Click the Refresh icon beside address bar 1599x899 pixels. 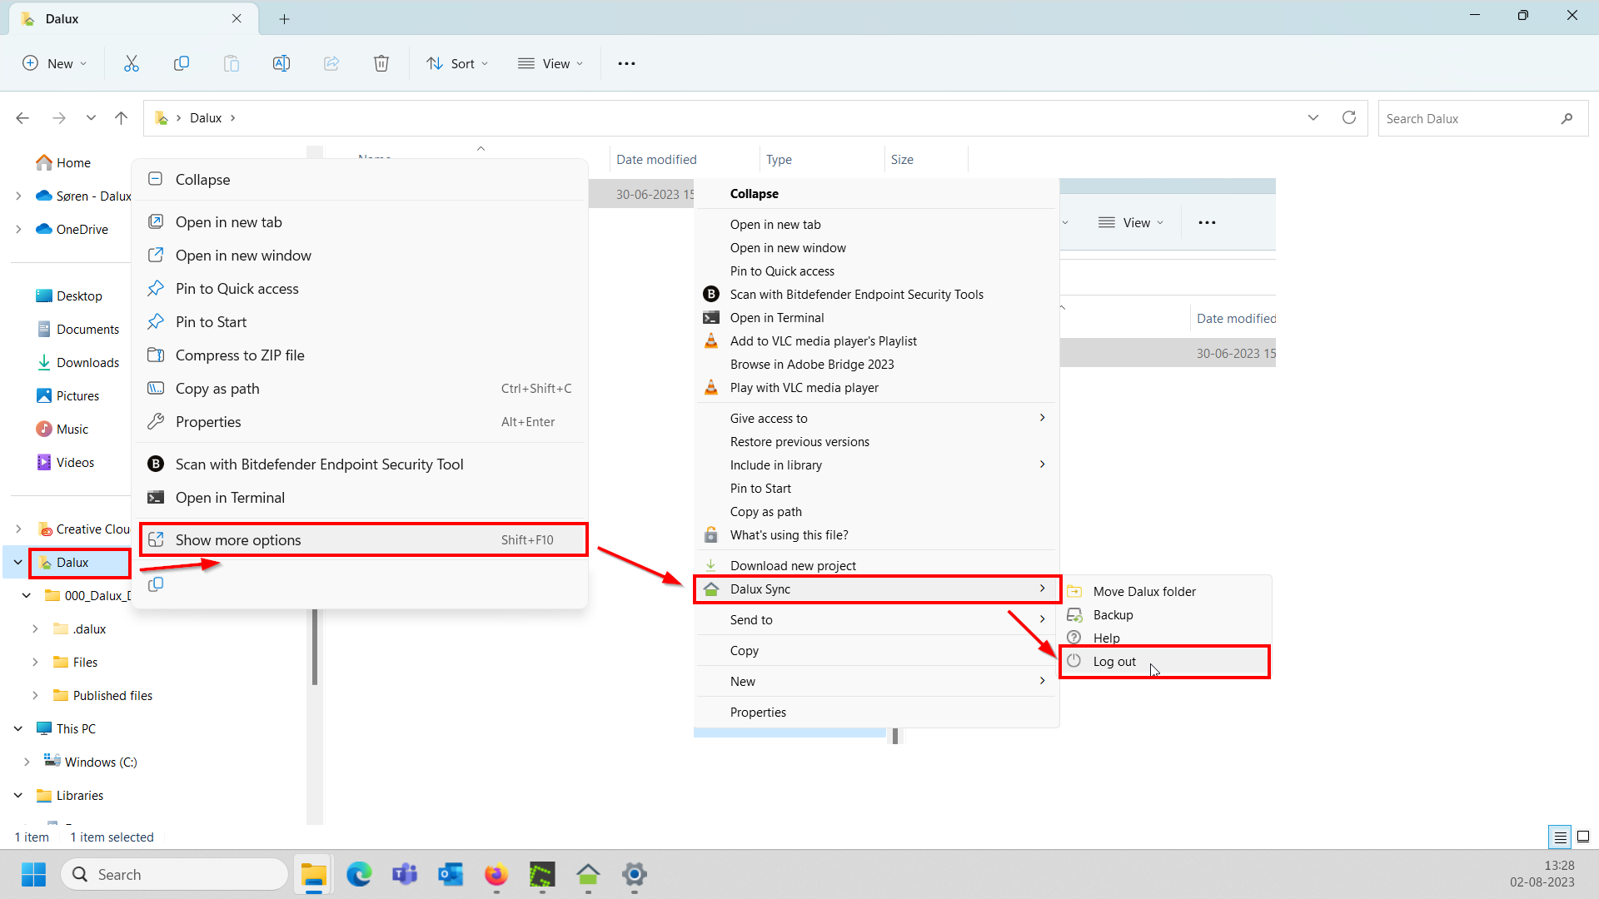click(1349, 117)
